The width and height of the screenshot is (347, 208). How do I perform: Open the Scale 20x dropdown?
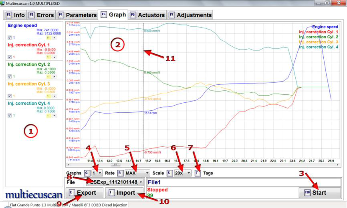tap(183, 173)
